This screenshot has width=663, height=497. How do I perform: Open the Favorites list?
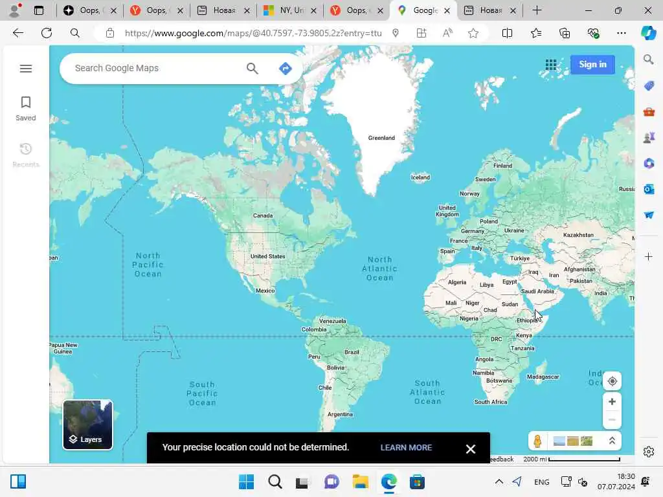click(535, 33)
